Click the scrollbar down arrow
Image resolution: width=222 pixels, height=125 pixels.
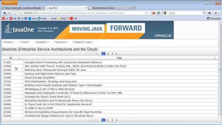point(220,122)
